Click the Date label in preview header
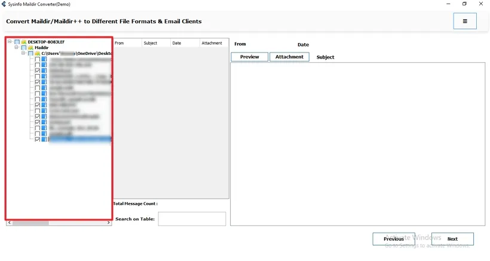 click(303, 45)
